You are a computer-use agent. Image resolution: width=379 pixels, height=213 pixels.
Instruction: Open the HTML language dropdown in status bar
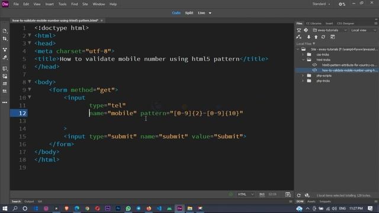[x=246, y=195]
